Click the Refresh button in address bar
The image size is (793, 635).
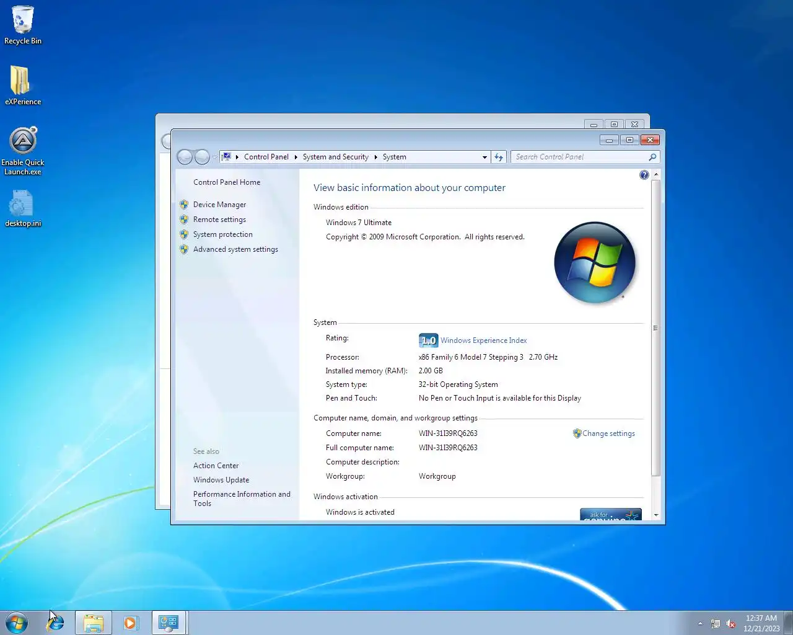499,157
